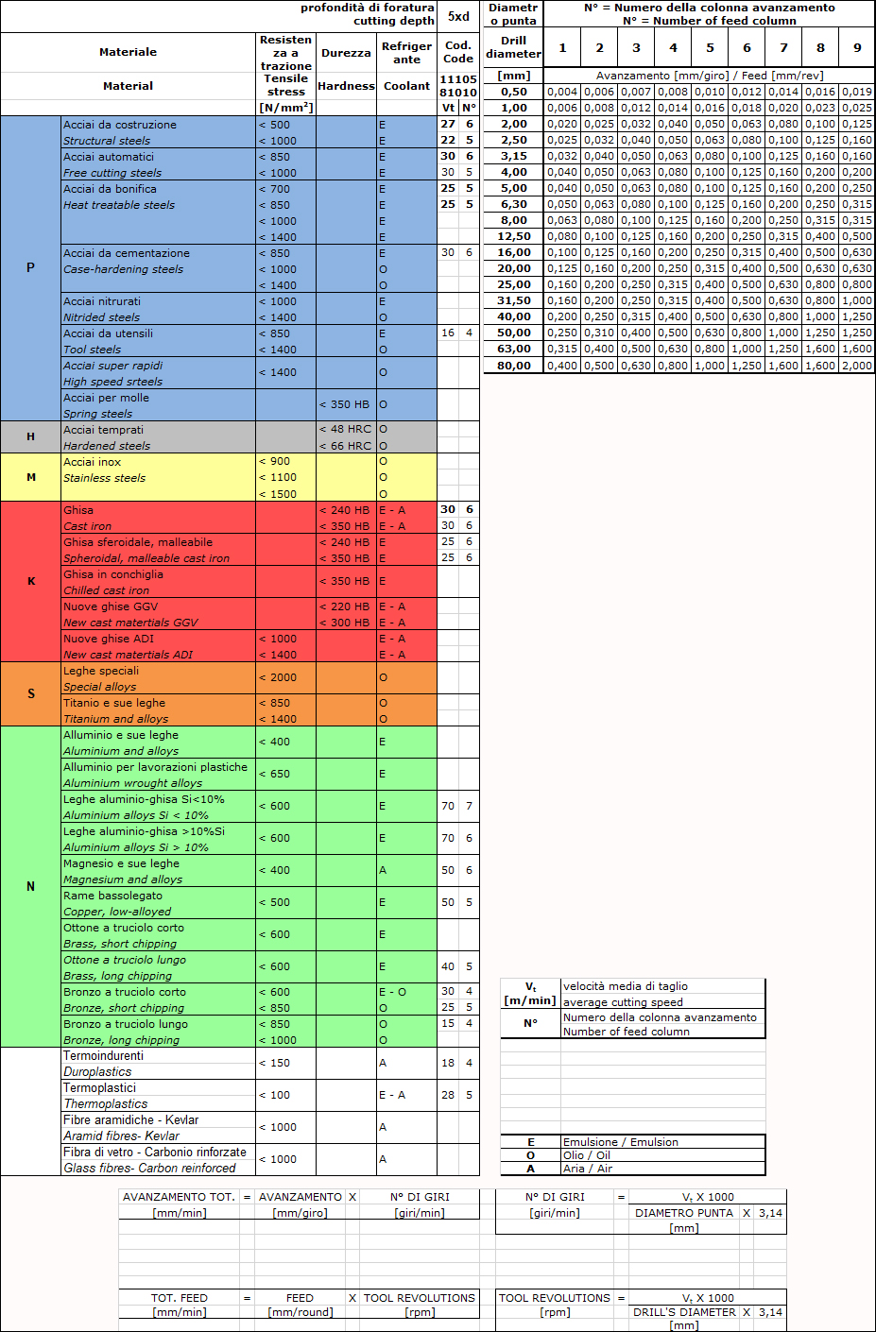
Task: Select the 'Magnesium and alloys' cell
Action: [x=159, y=879]
